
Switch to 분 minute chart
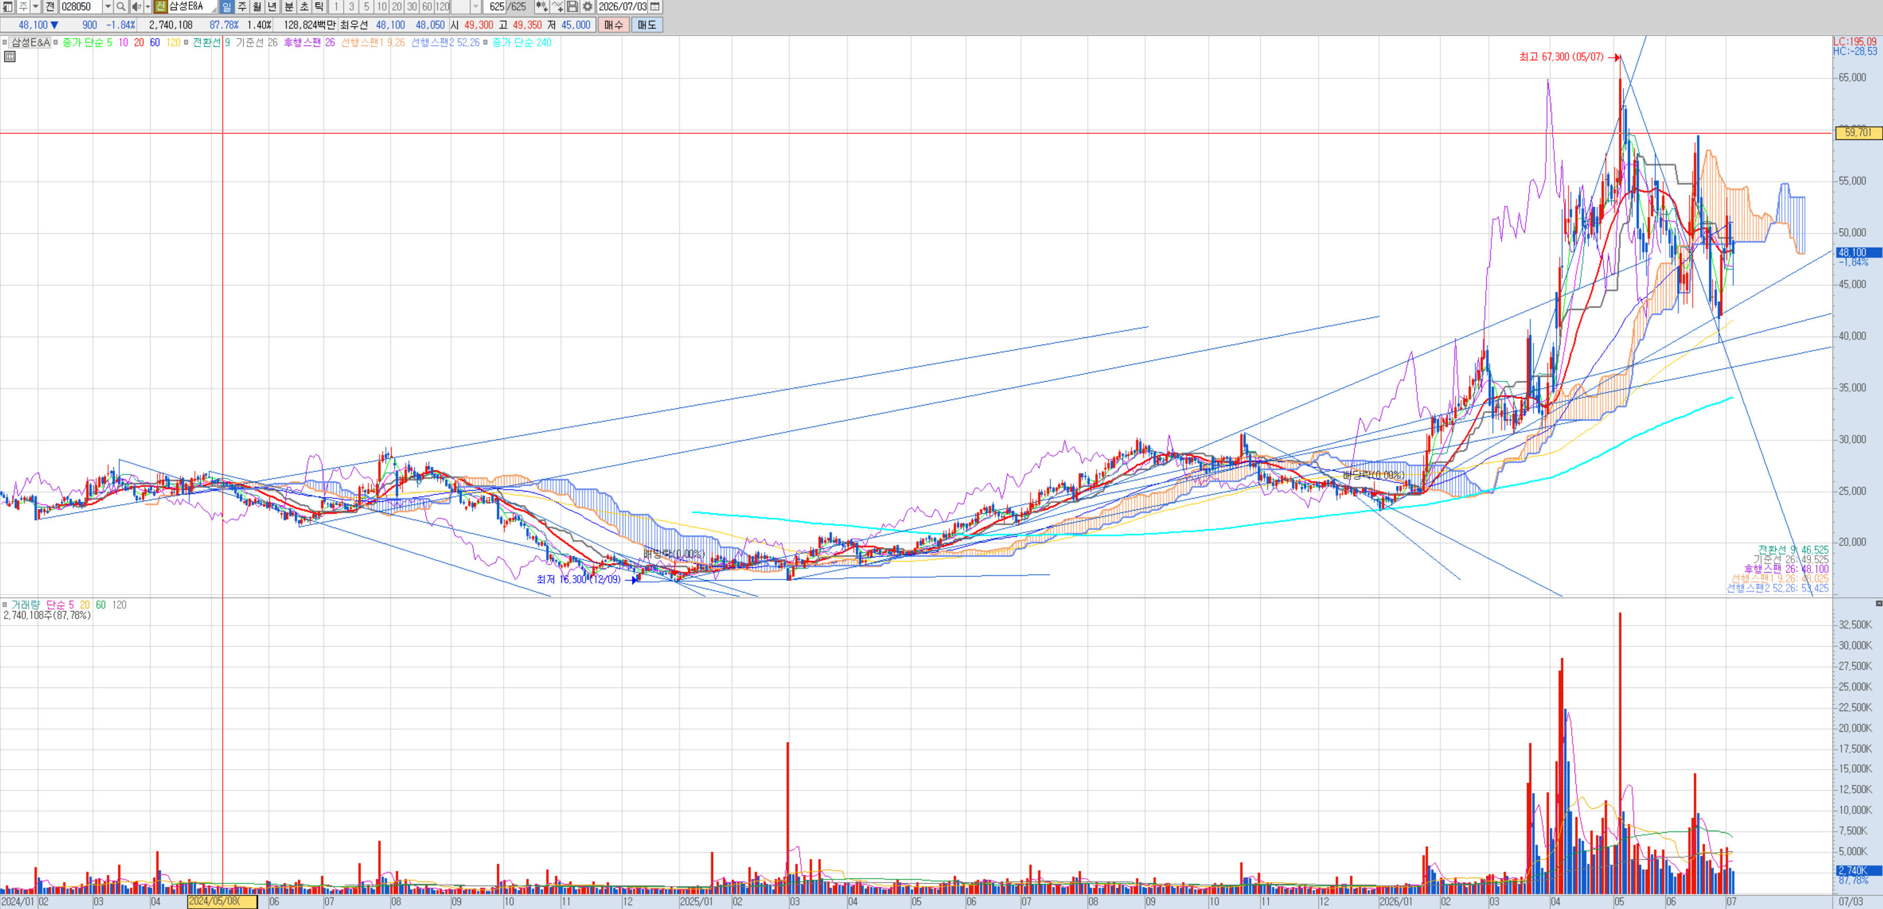(289, 6)
